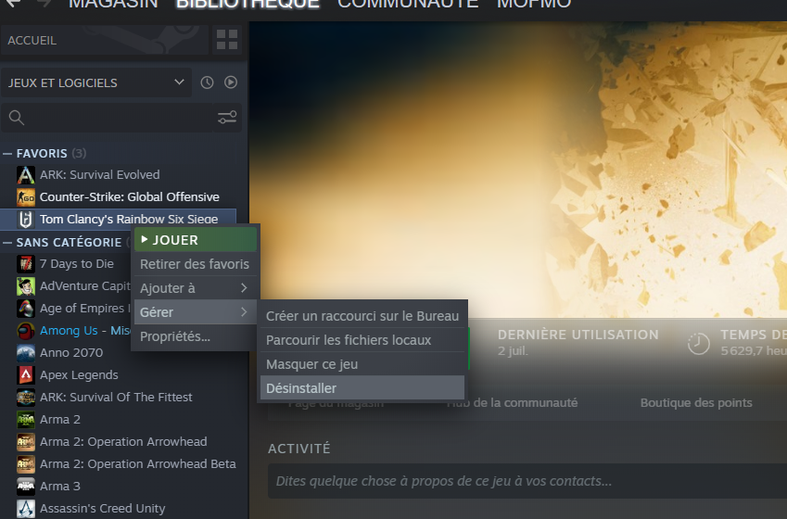Screen dimensions: 787x519
Task: Click the search magnifier icon
Action: (16, 118)
